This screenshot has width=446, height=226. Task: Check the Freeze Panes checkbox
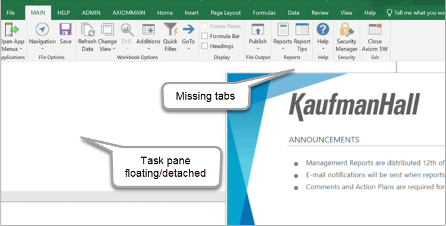[204, 26]
